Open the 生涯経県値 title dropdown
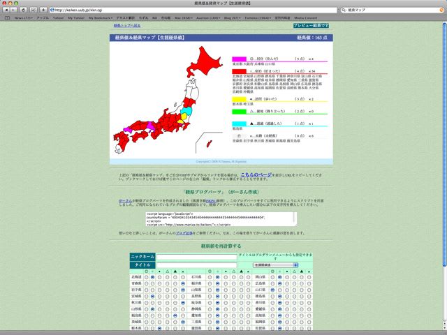The height and width of the screenshot is (335, 447). (275, 265)
